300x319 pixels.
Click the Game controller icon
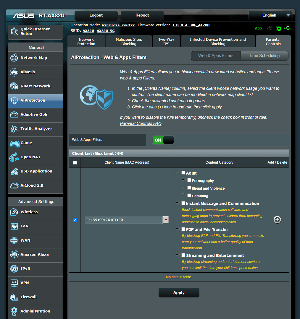click(15, 144)
